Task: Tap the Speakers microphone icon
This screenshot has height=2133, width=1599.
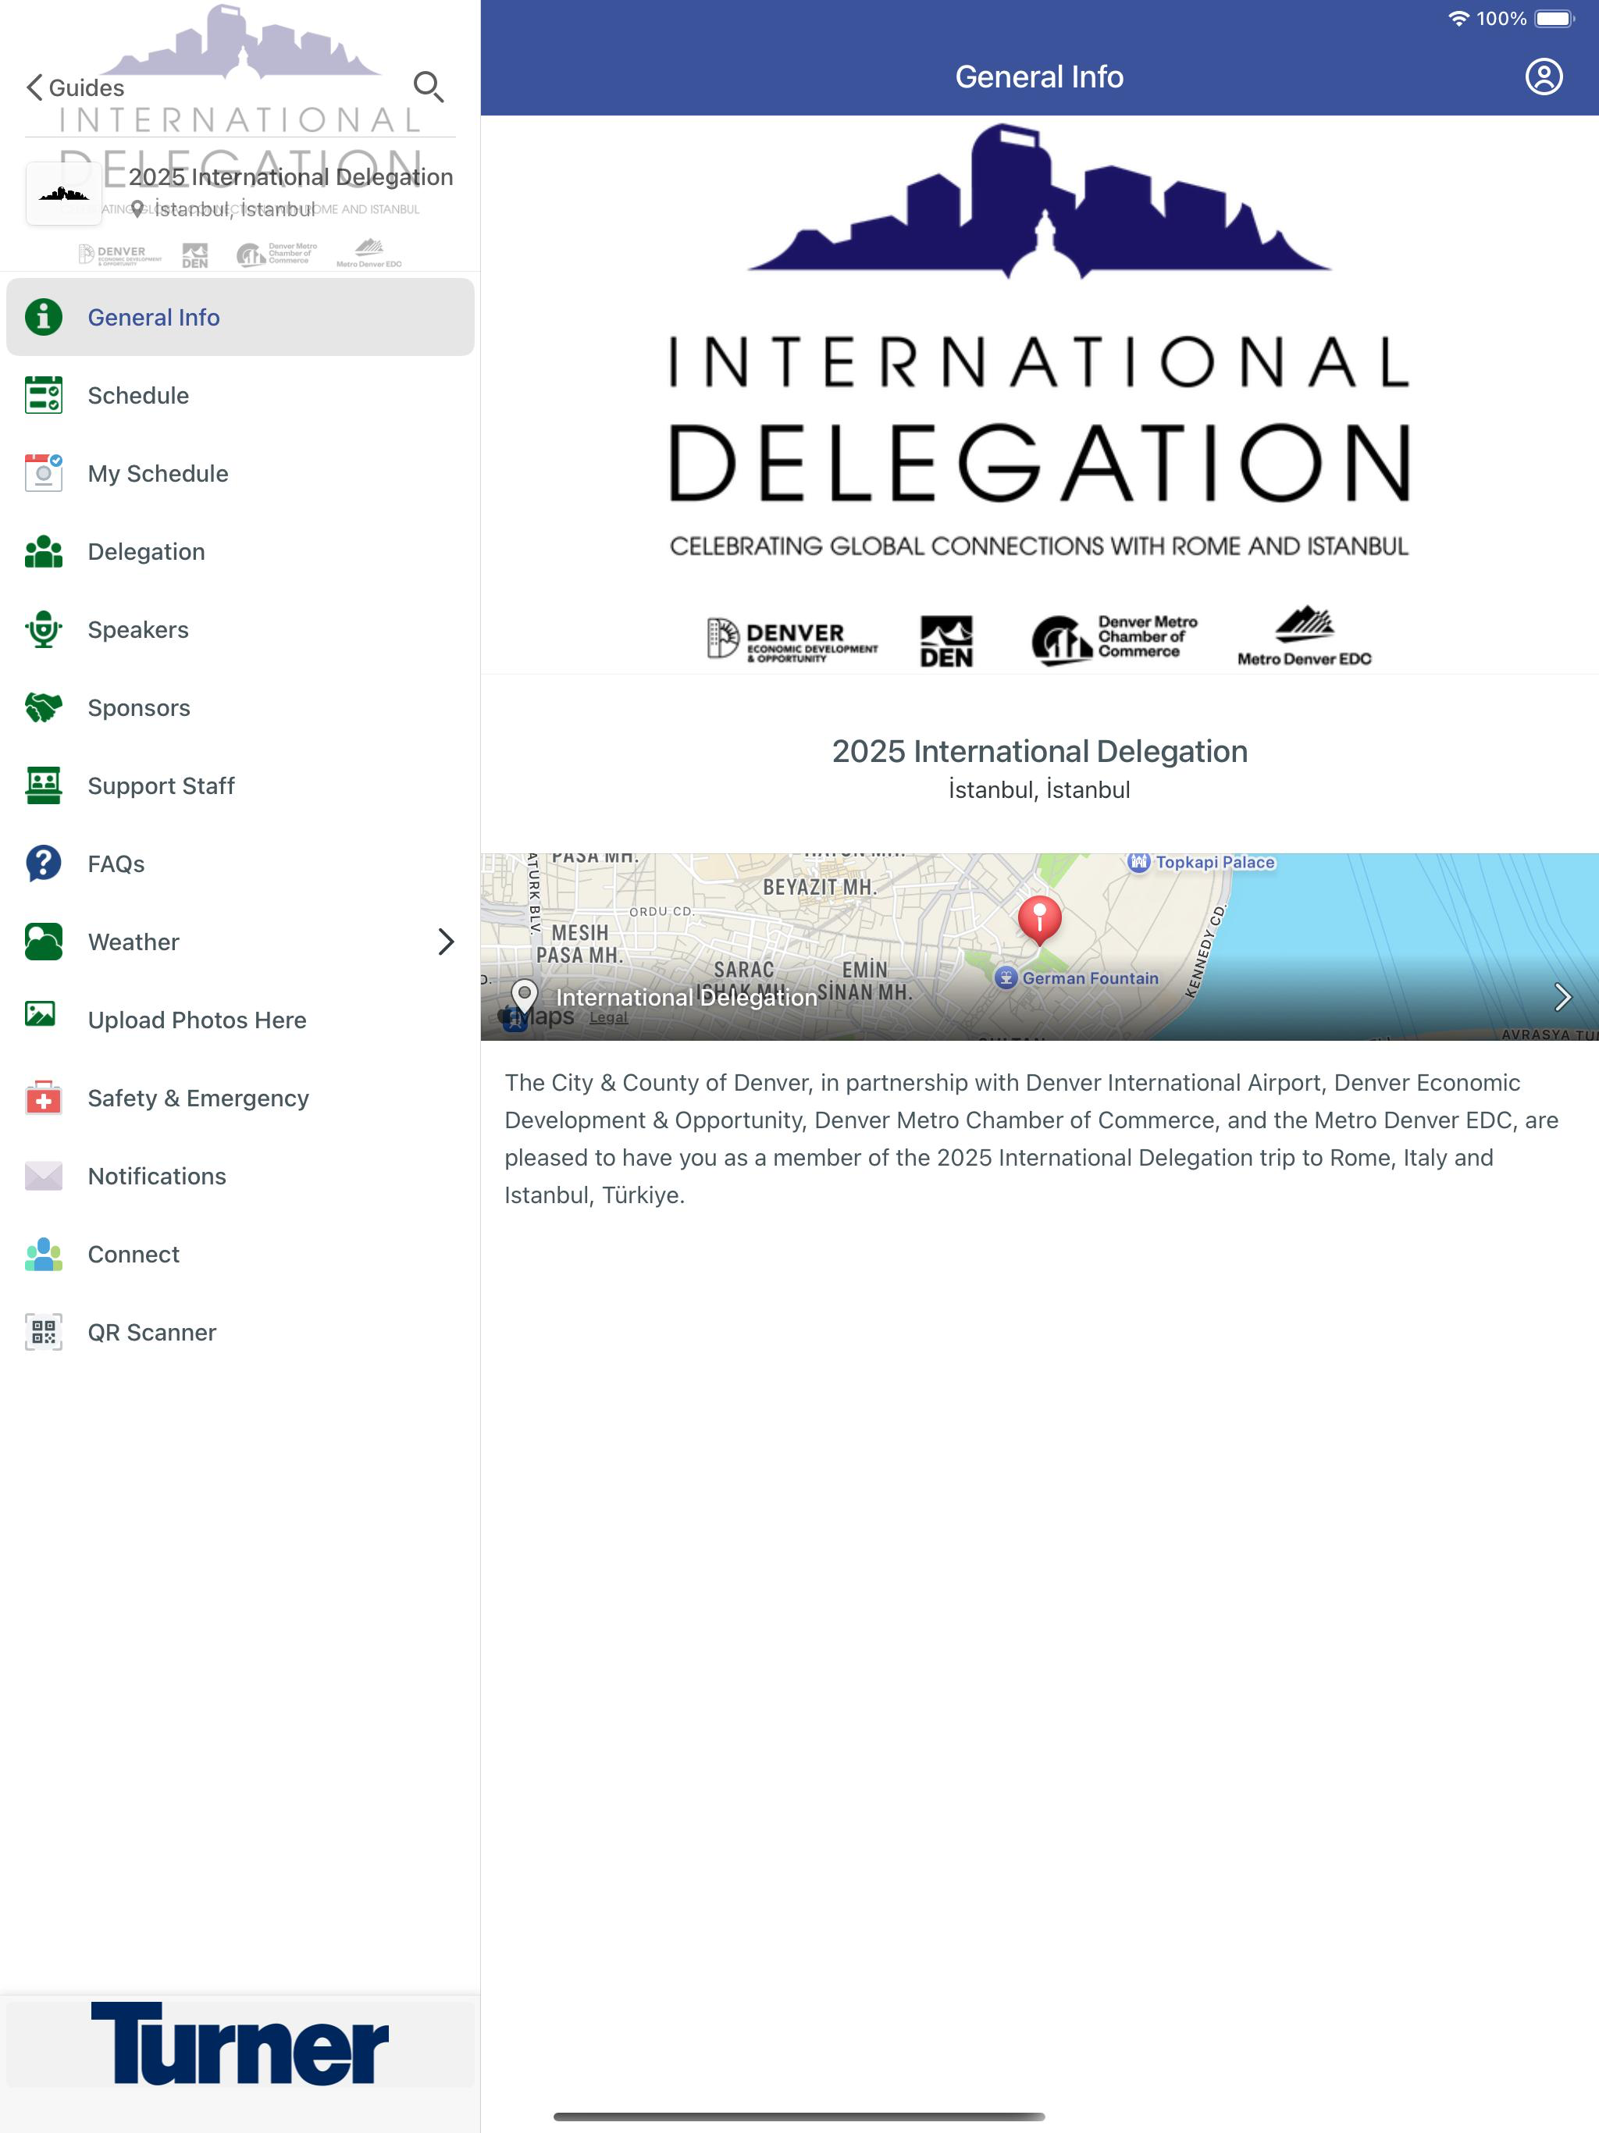Action: pos(44,630)
